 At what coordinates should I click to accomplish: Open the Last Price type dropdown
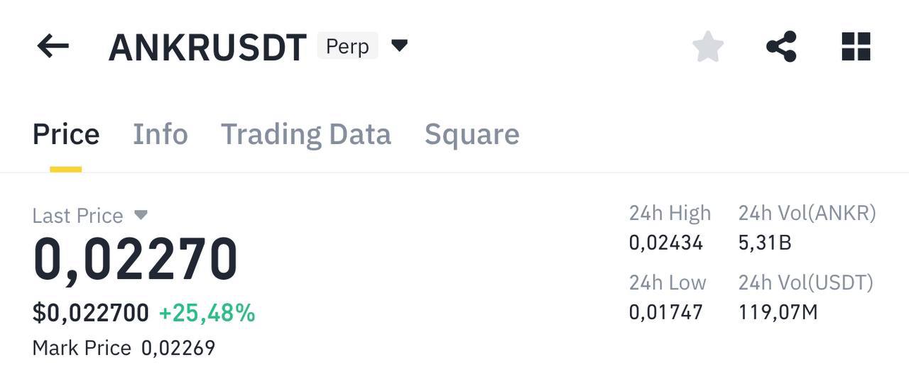141,214
